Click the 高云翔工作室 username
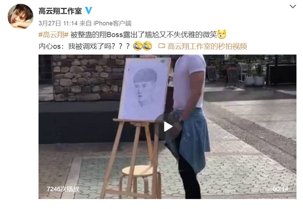This screenshot has height=209, width=303. [x=60, y=11]
